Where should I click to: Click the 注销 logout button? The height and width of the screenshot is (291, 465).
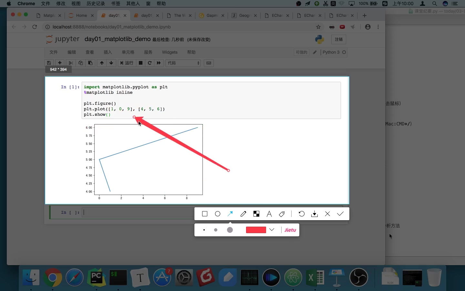click(x=338, y=39)
